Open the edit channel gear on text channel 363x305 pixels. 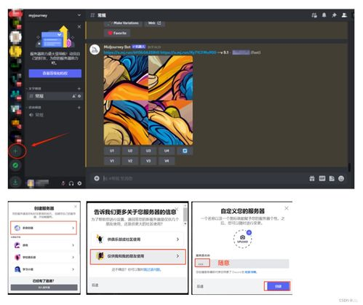pos(79,96)
